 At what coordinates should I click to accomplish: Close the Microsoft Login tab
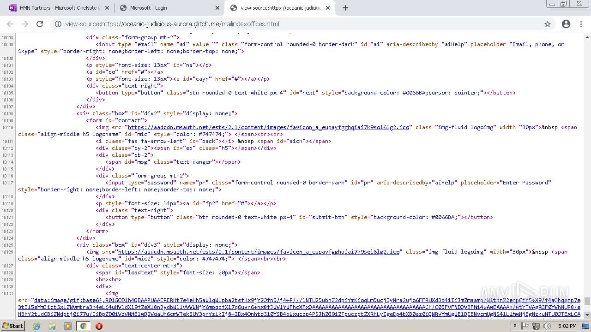[x=217, y=8]
